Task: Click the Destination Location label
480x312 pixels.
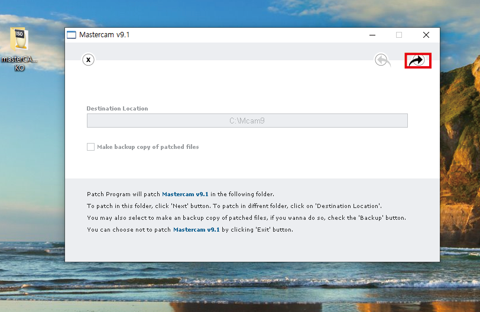Action: click(117, 109)
